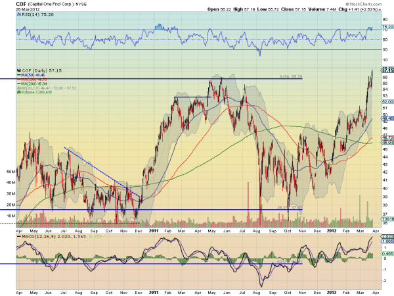Click the blue MA(50) legend line swatch
The image size is (394, 296).
pos(19,75)
